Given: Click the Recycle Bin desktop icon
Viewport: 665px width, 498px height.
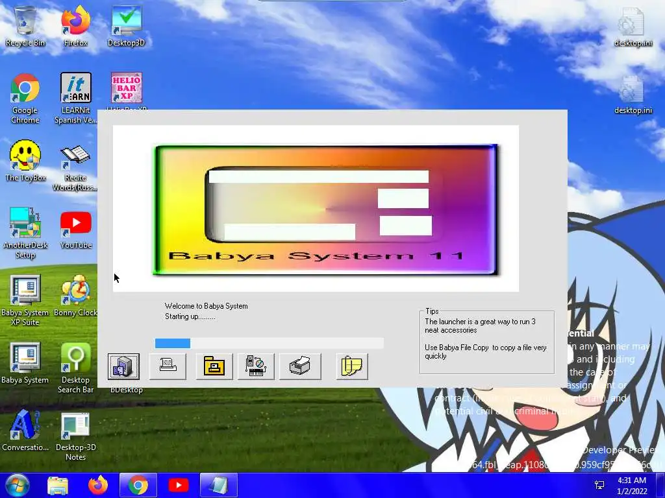Looking at the screenshot, I should [25, 26].
